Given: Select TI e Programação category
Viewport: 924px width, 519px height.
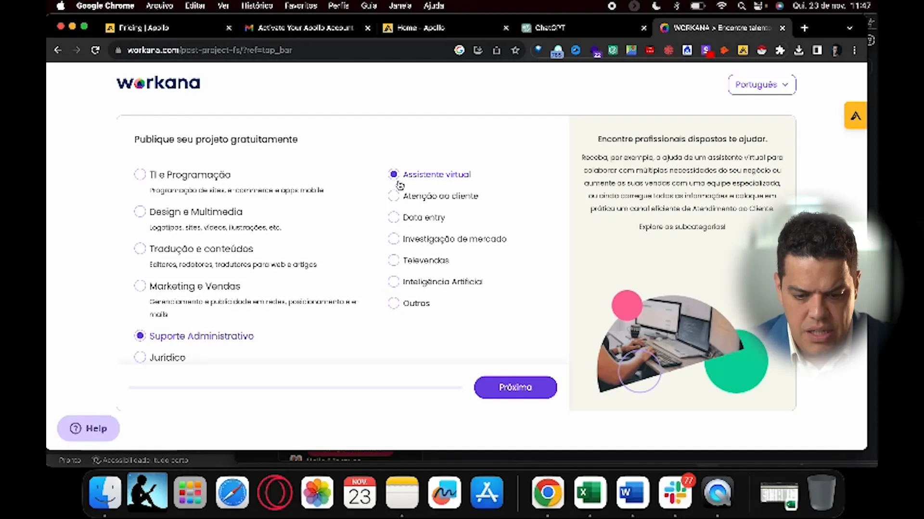Looking at the screenshot, I should [x=140, y=174].
